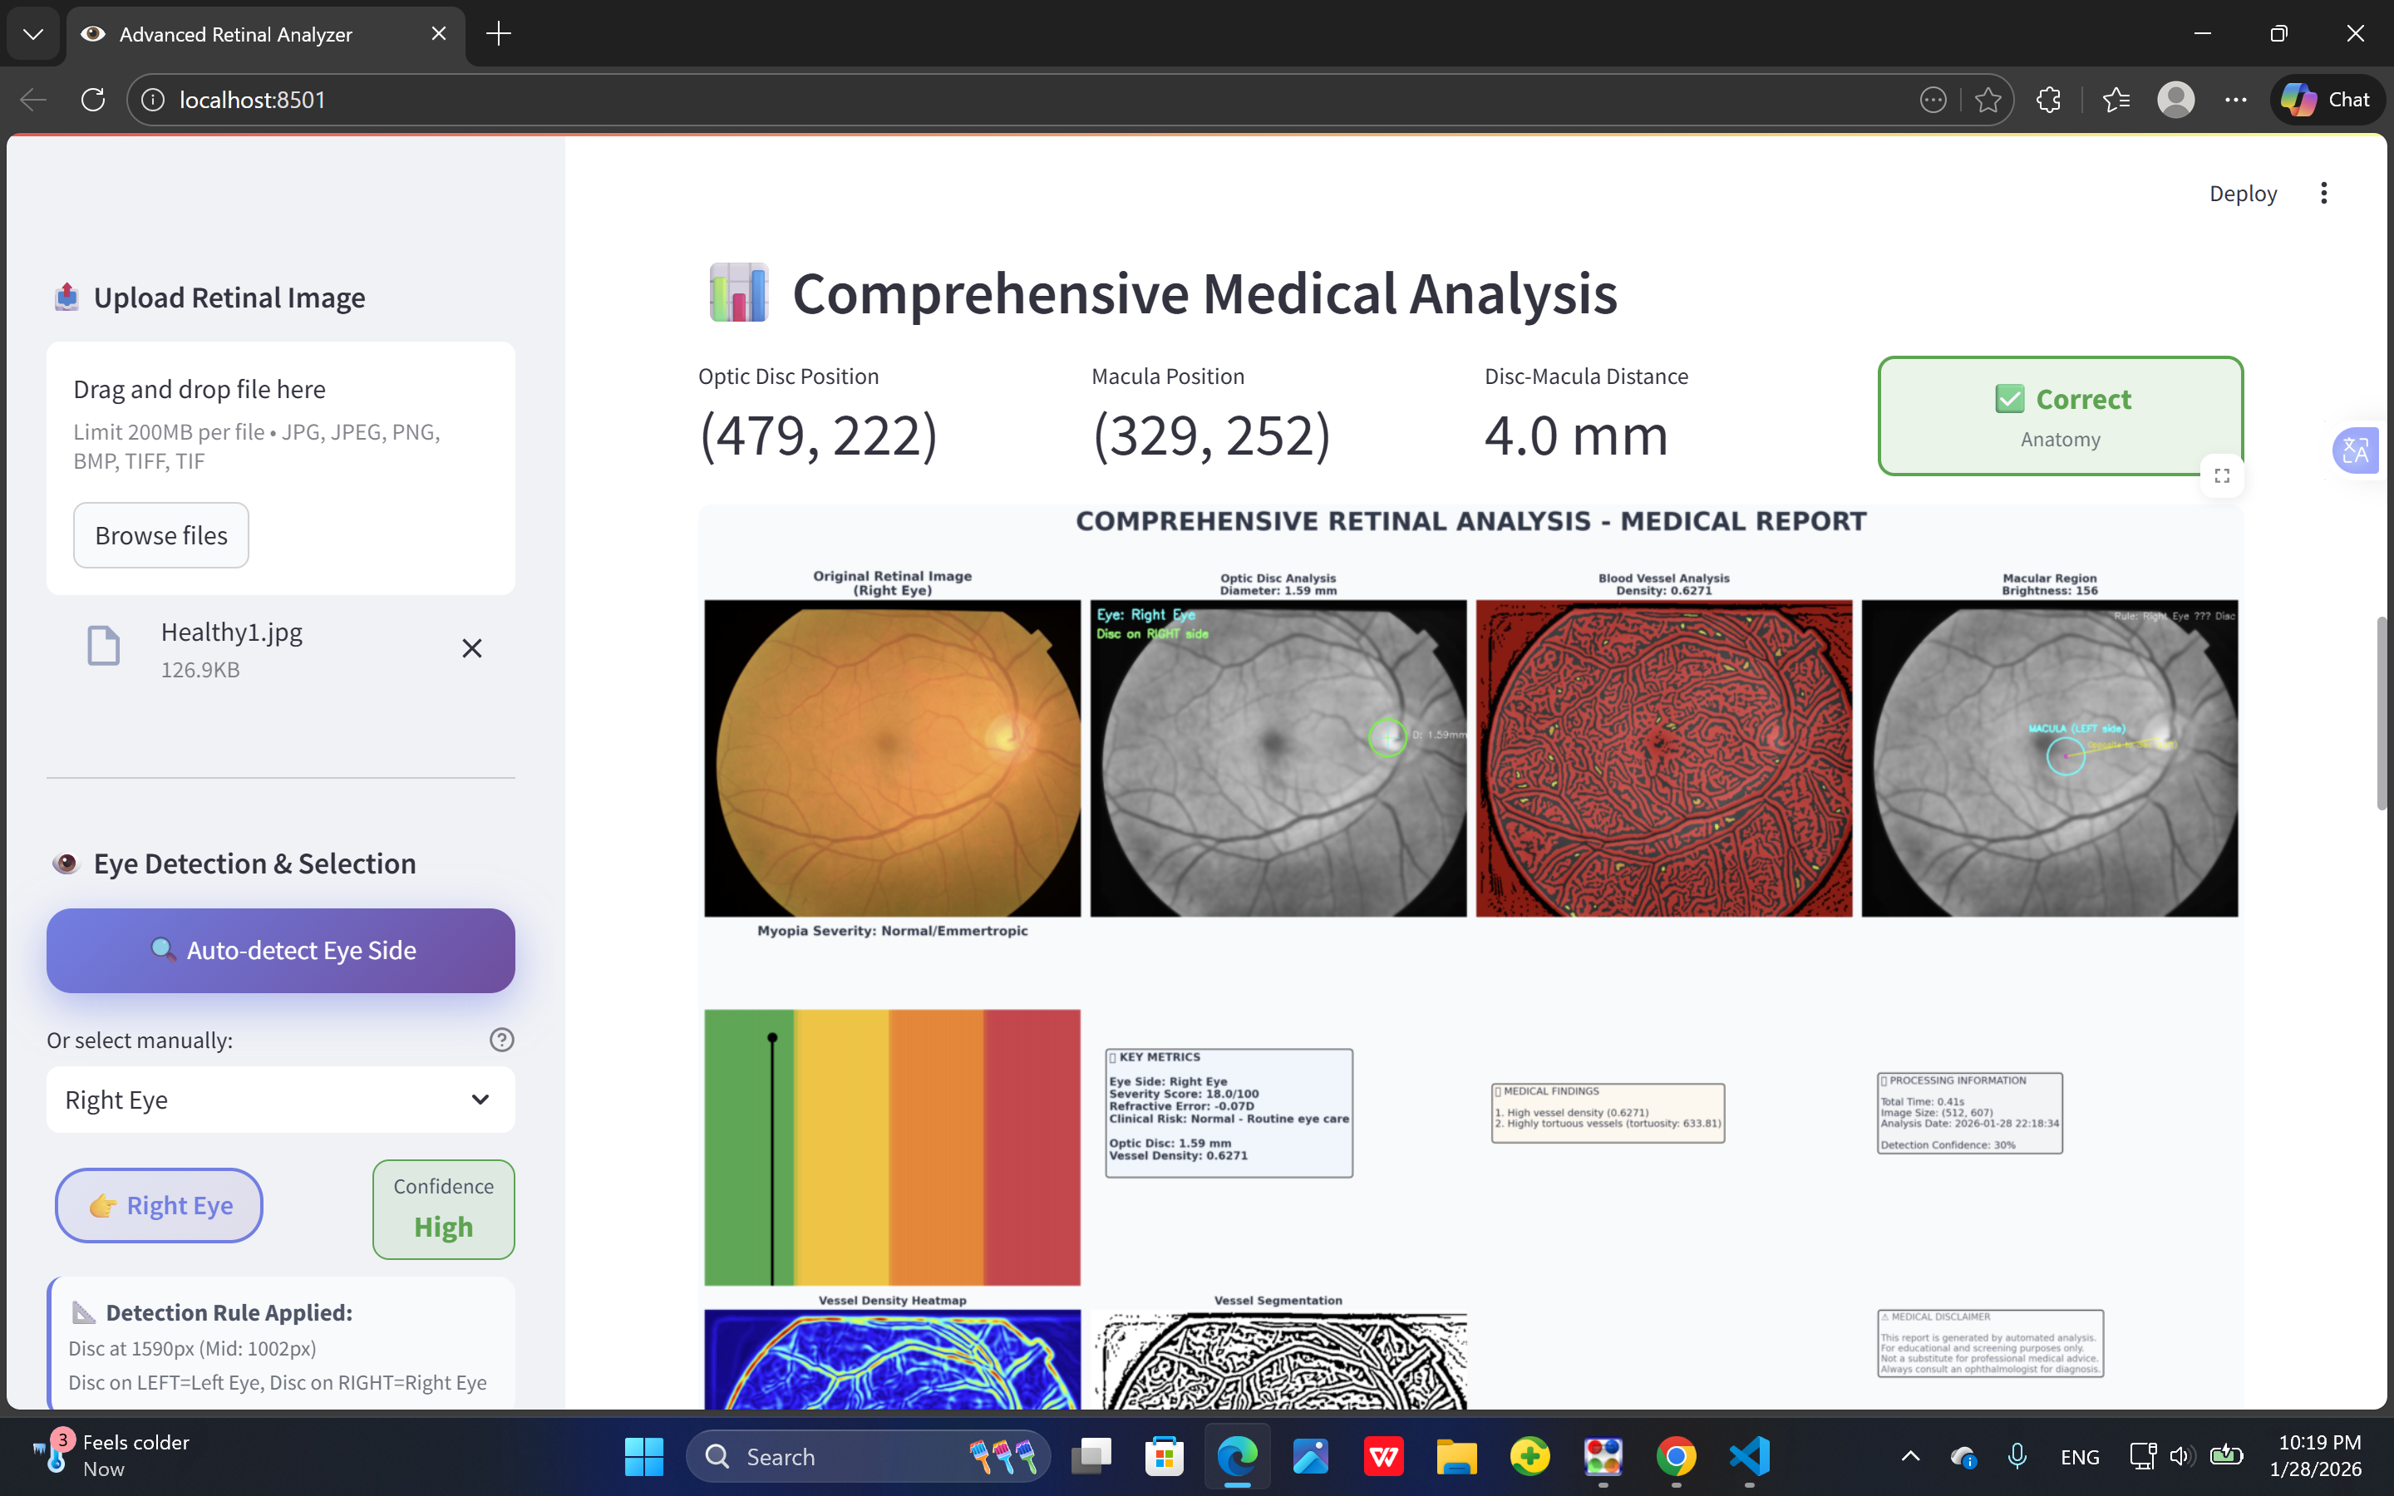Show hidden icons in system tray
The image size is (2394, 1496).
click(x=1910, y=1456)
